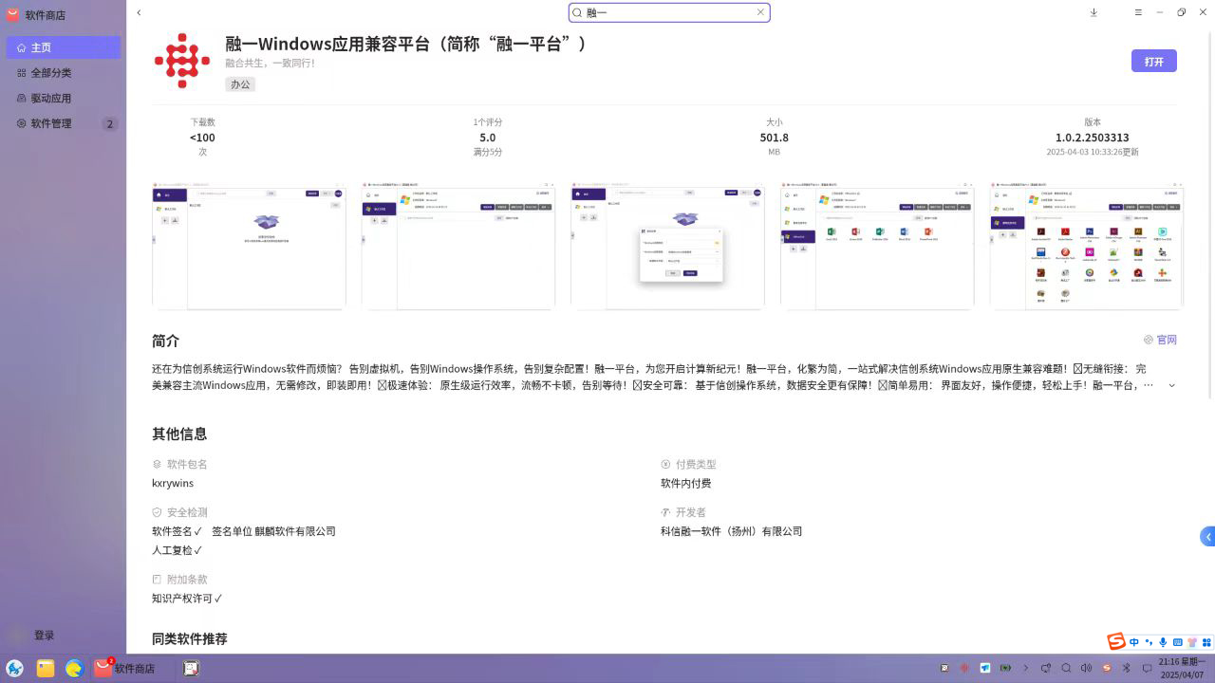This screenshot has width=1215, height=683.
Task: Click the search magnifier icon in search box
Action: click(577, 12)
